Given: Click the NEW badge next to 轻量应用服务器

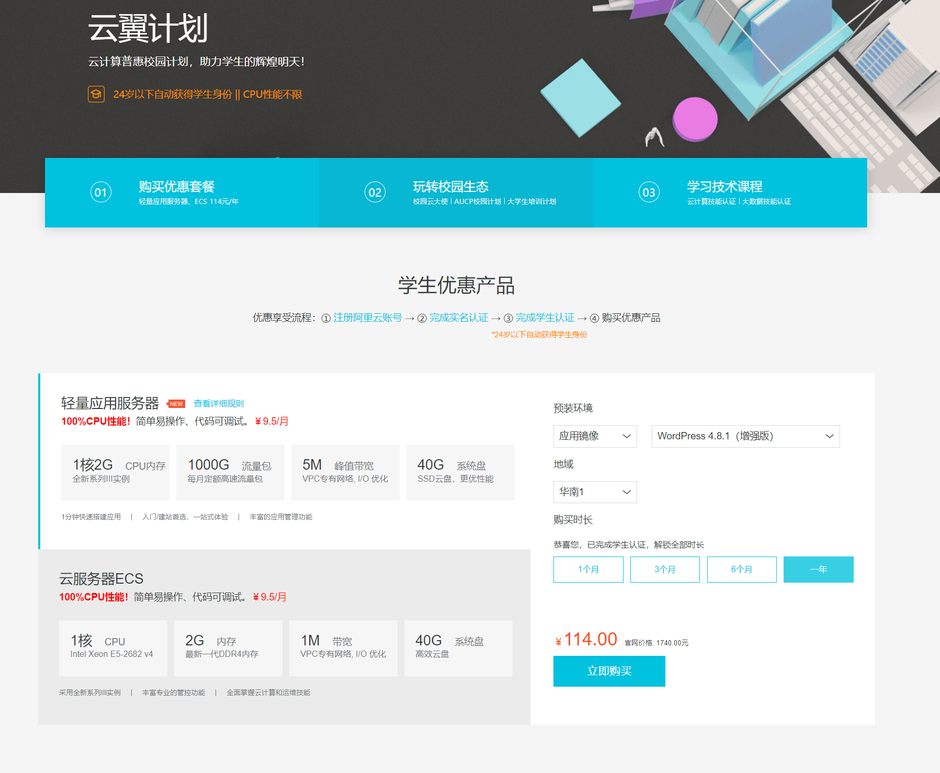Looking at the screenshot, I should (176, 404).
